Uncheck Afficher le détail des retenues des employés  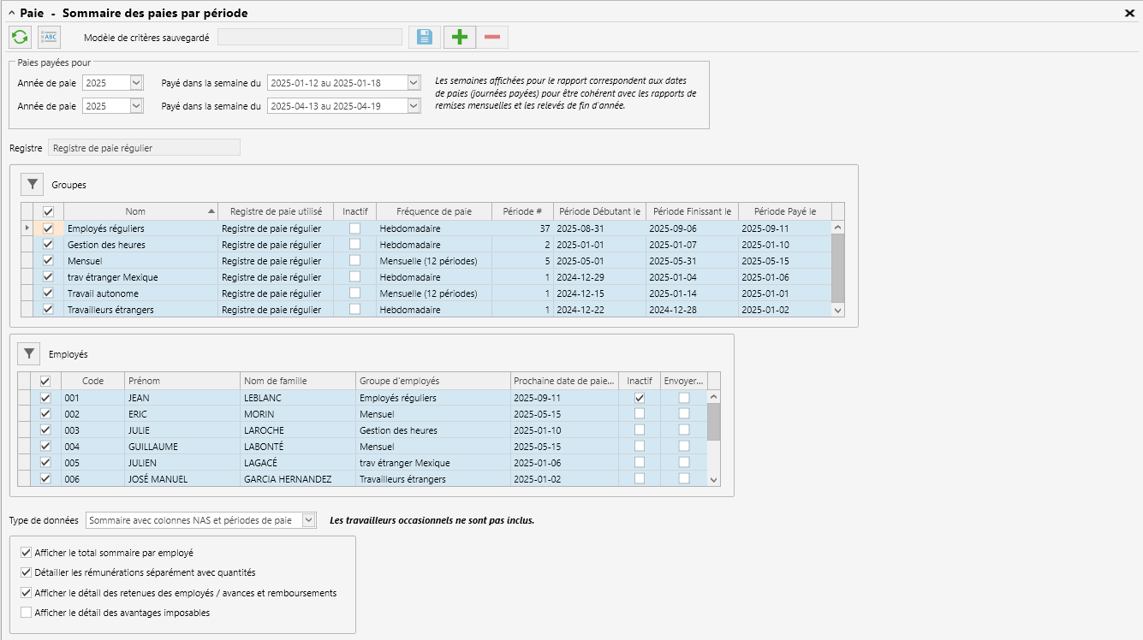click(26, 593)
